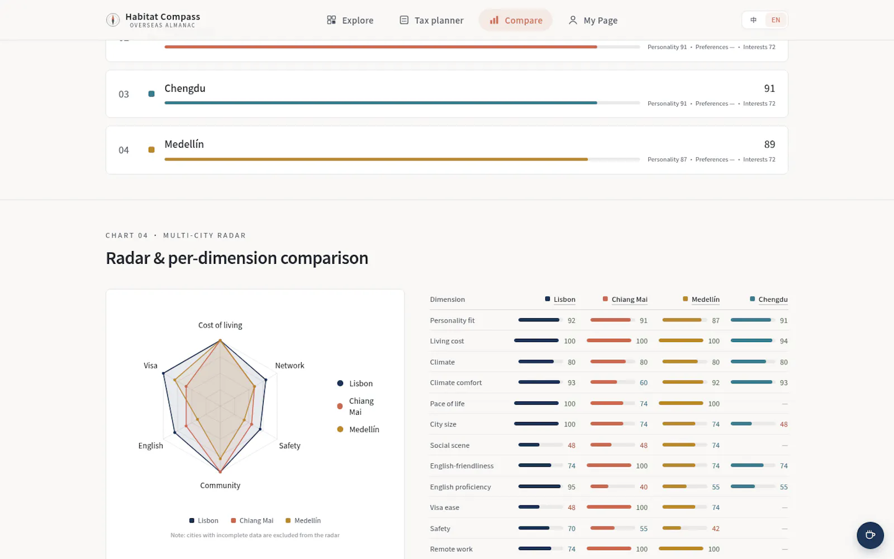Click the Compare bar chart icon
The width and height of the screenshot is (894, 559).
click(494, 20)
